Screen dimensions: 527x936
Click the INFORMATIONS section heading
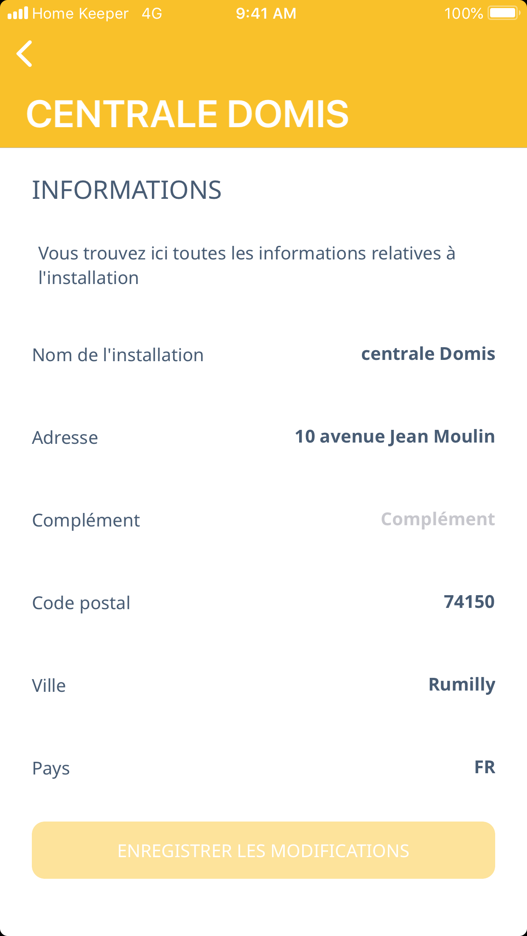(126, 190)
